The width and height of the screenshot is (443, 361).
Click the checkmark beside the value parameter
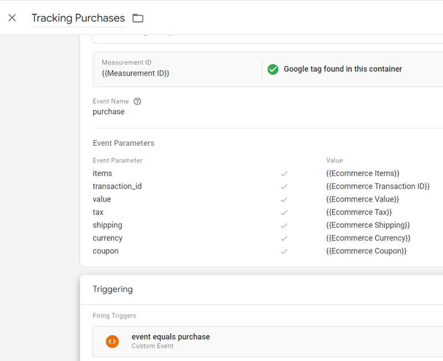[x=284, y=199]
